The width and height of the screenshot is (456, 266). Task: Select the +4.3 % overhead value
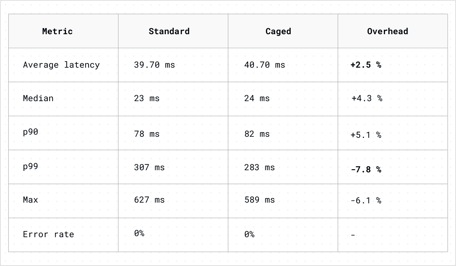[x=367, y=98]
